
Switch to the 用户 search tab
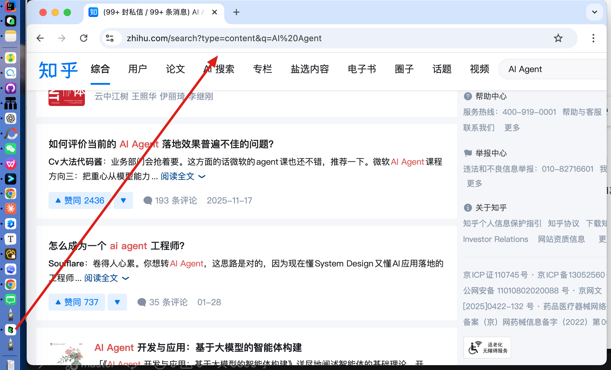tap(138, 69)
